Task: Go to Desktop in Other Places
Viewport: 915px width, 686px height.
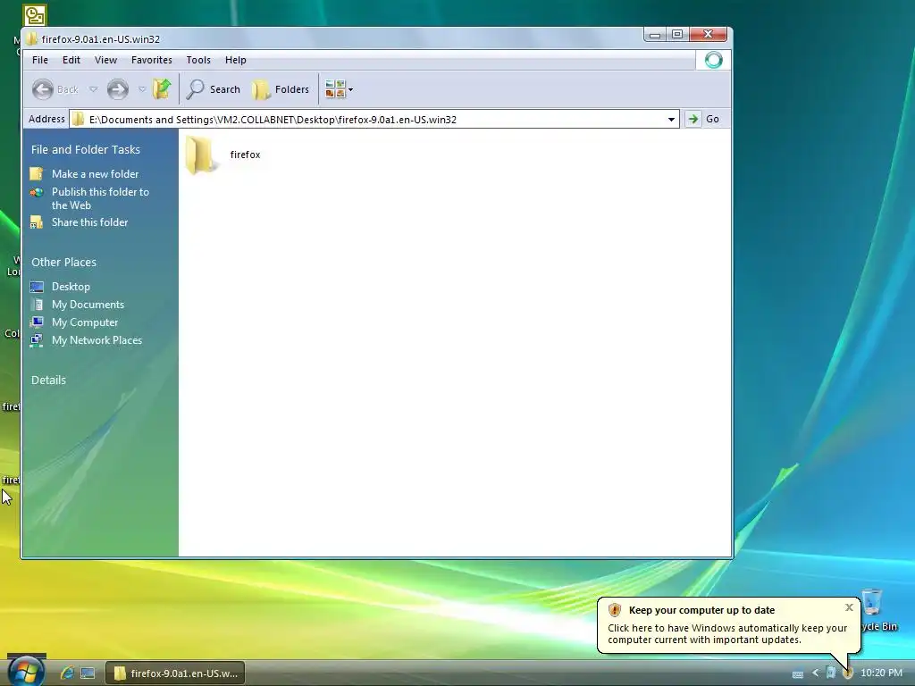Action: coord(71,287)
